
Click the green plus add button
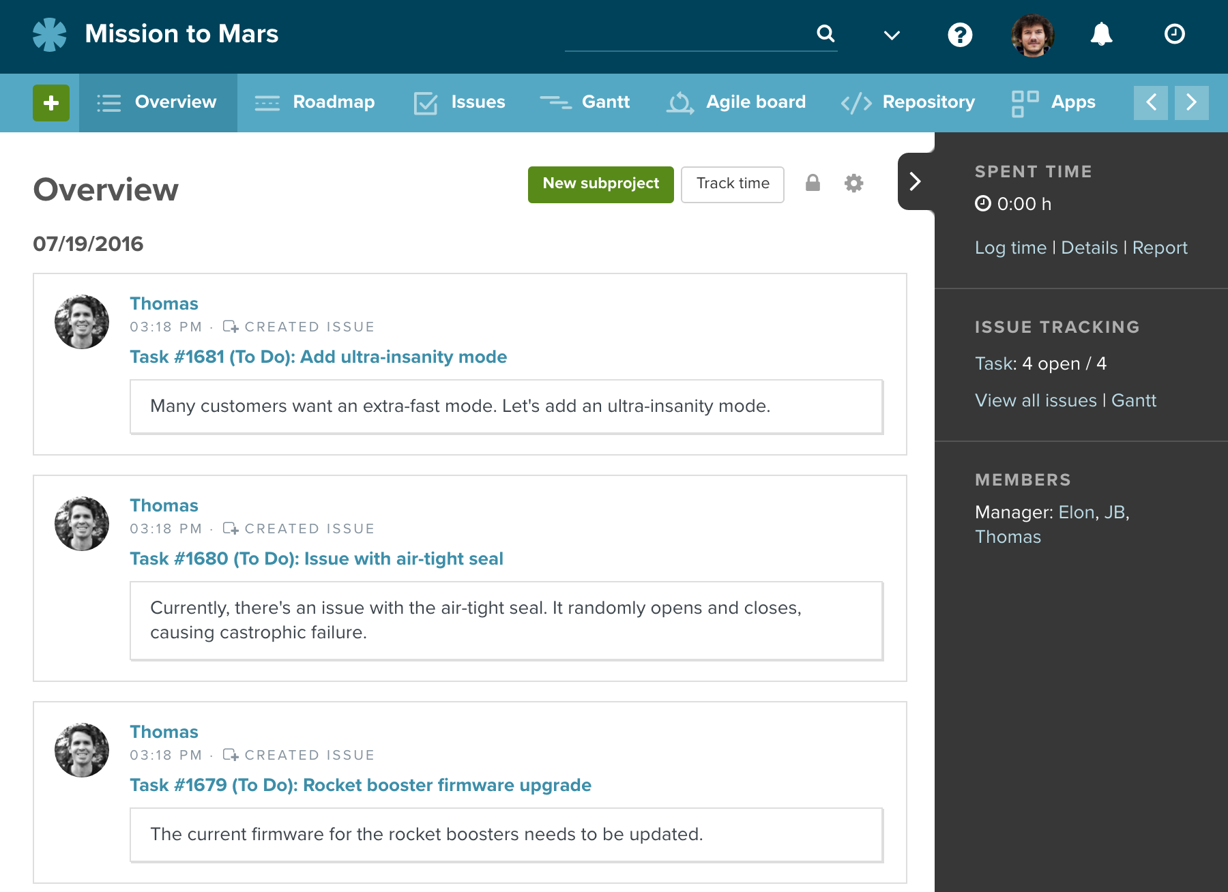[x=51, y=103]
